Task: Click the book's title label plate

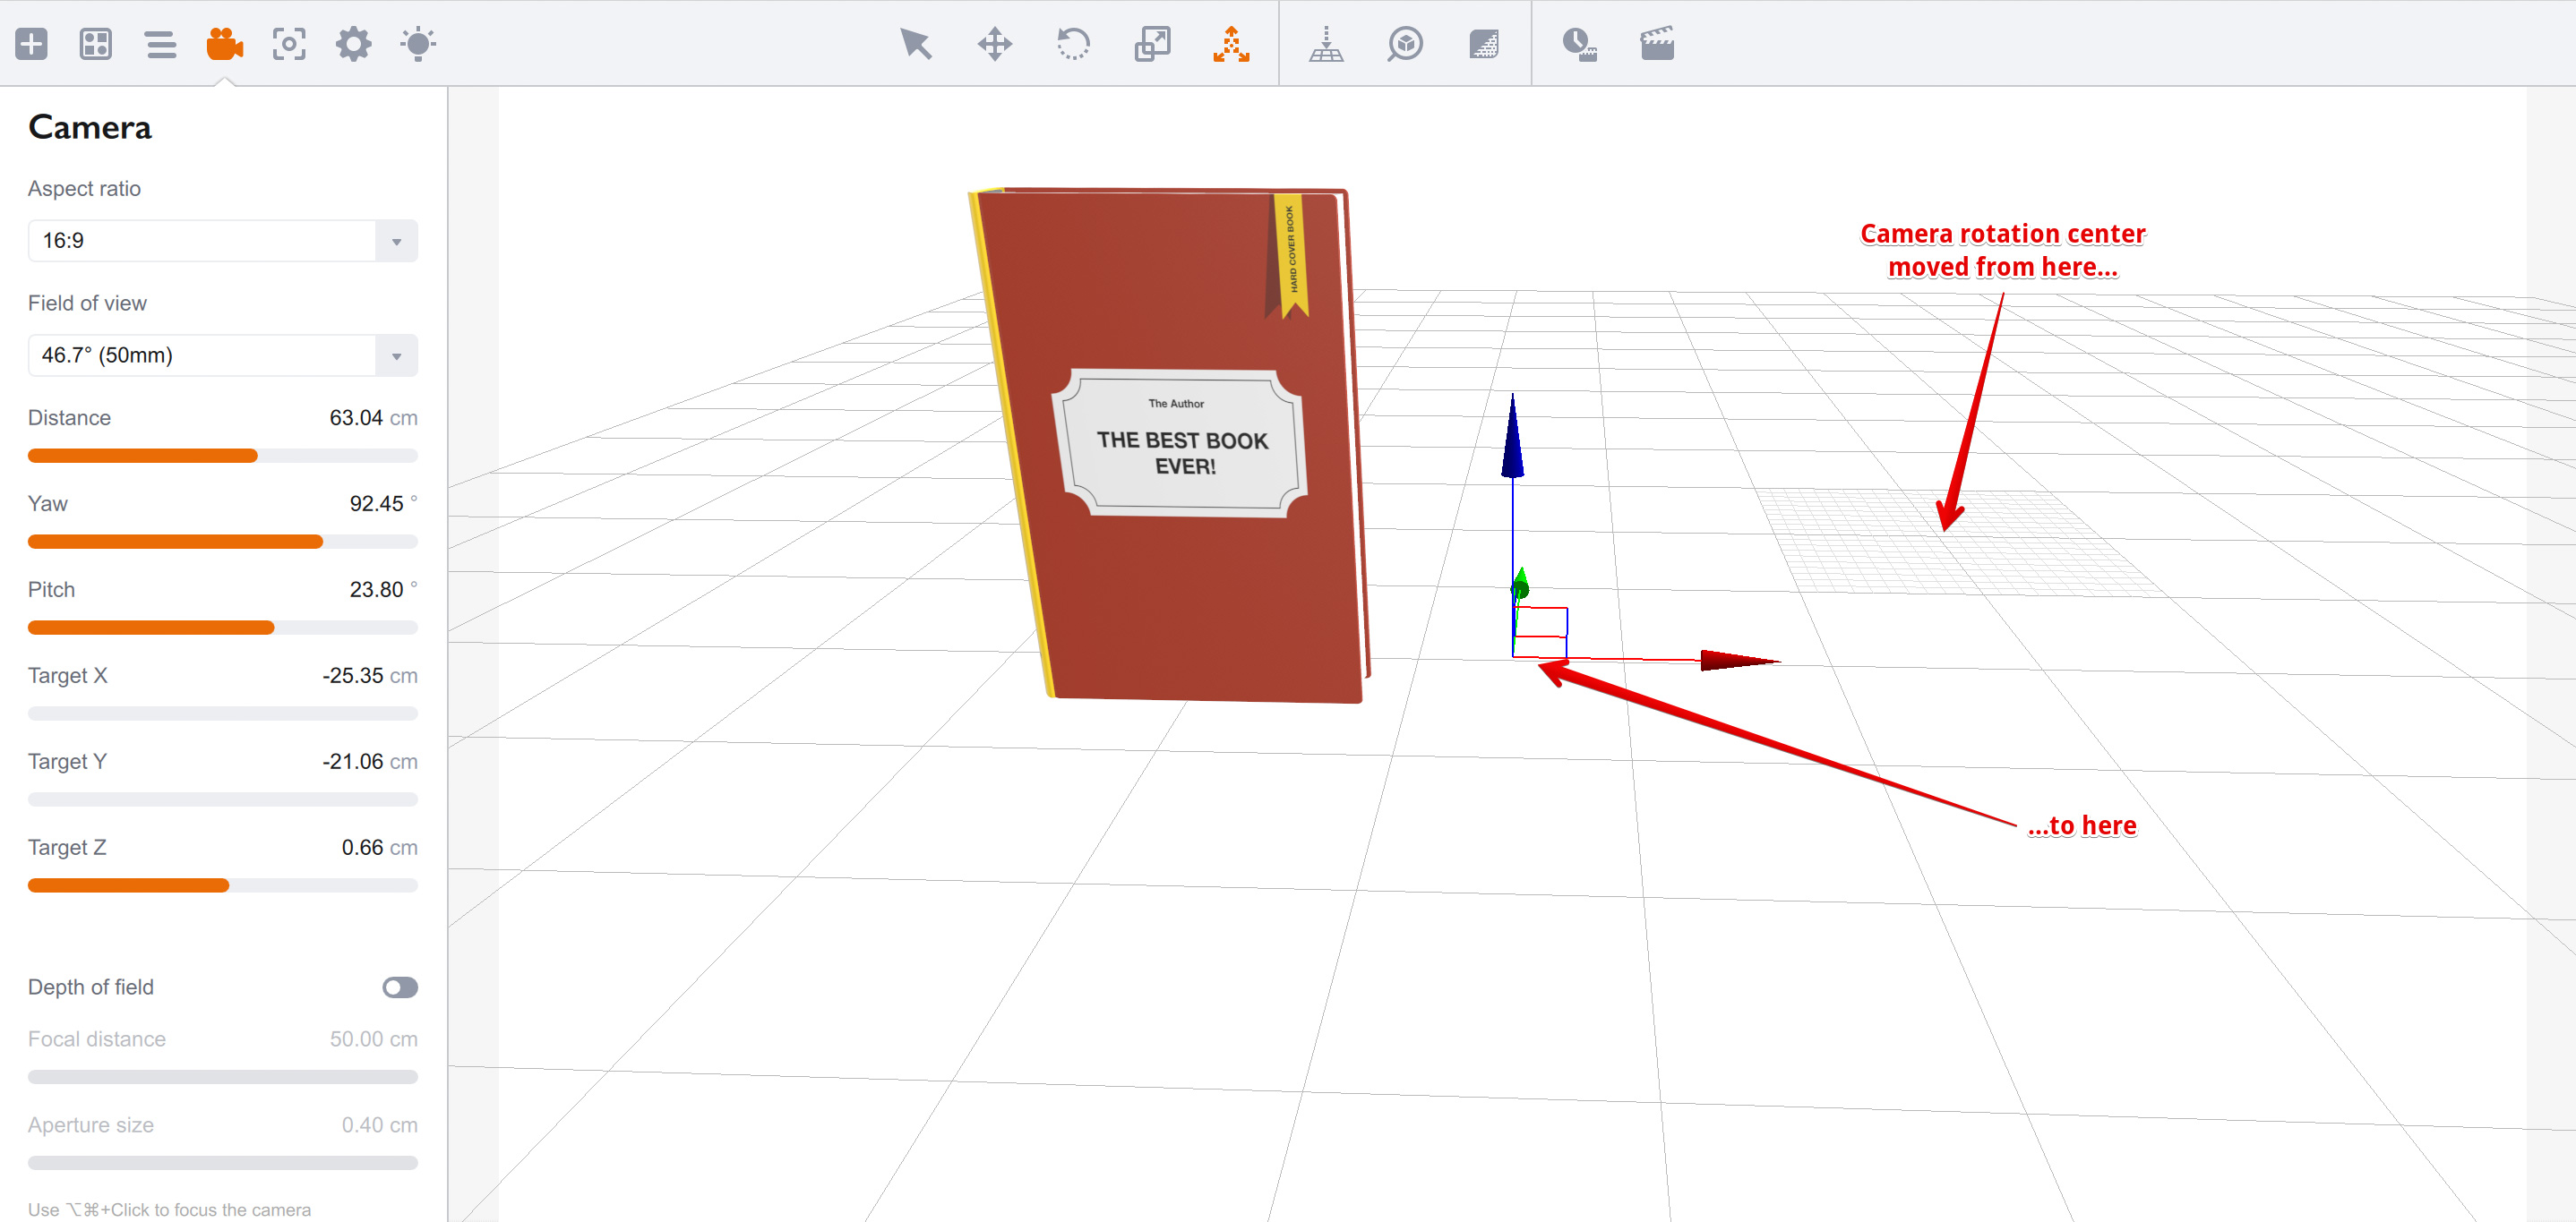Action: click(1180, 442)
